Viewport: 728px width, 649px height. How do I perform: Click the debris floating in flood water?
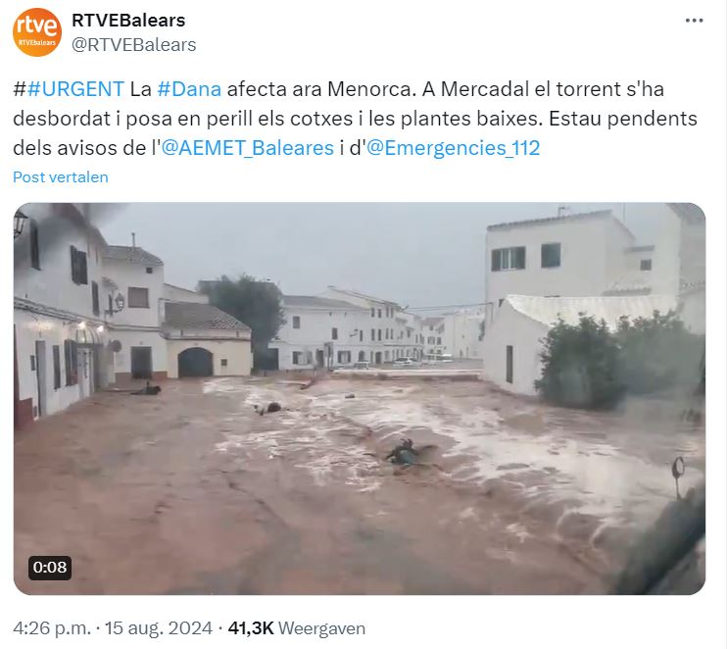click(x=407, y=453)
